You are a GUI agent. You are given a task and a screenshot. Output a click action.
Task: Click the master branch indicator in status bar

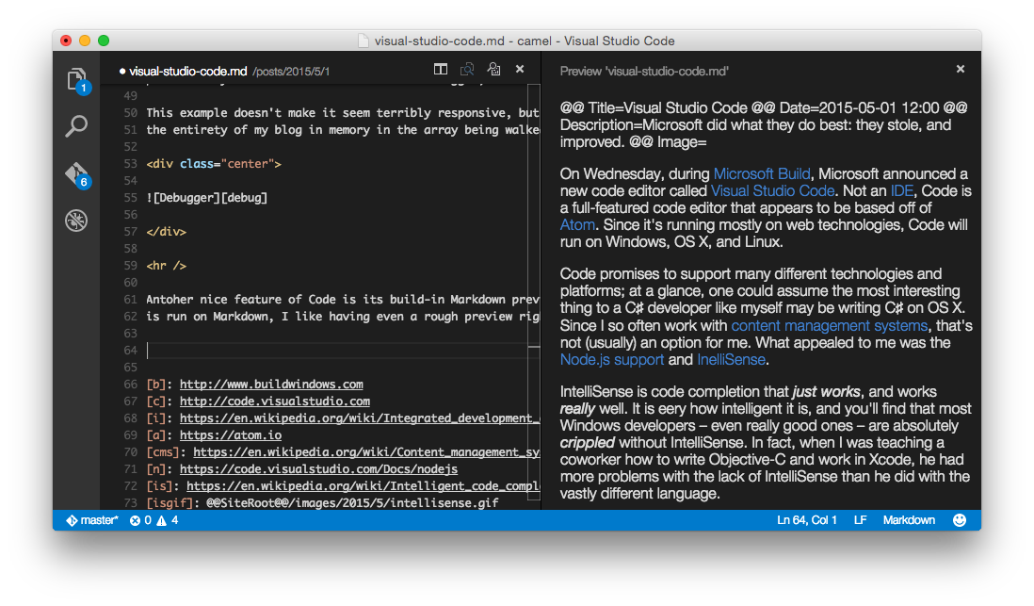click(92, 520)
